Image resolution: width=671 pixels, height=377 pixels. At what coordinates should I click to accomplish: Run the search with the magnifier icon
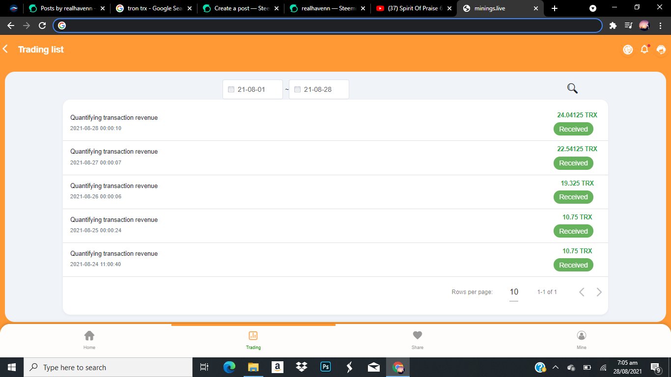coord(572,88)
